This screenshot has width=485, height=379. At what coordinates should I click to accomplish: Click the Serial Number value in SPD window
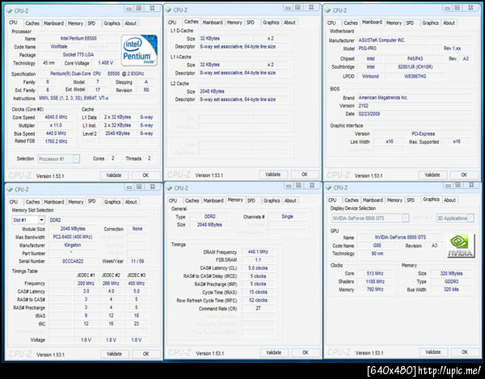(73, 261)
